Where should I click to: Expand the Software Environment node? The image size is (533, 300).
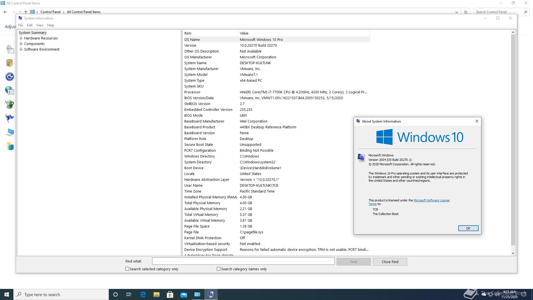point(21,49)
